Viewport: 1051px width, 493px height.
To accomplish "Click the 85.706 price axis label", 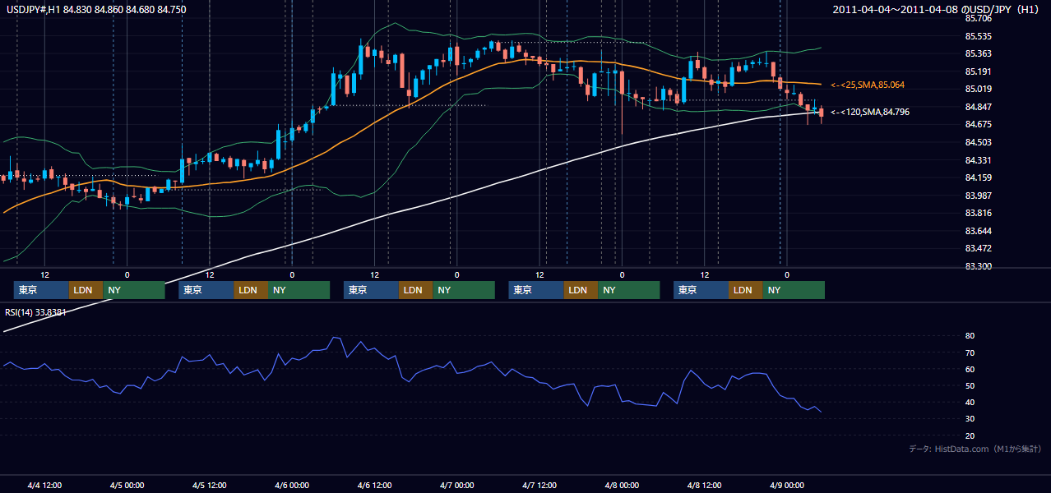I will point(978,18).
